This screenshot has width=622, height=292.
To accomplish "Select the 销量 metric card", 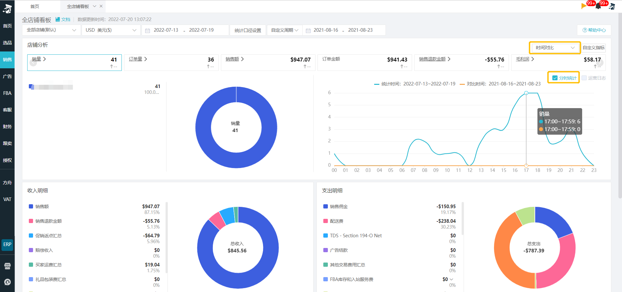I will point(75,62).
